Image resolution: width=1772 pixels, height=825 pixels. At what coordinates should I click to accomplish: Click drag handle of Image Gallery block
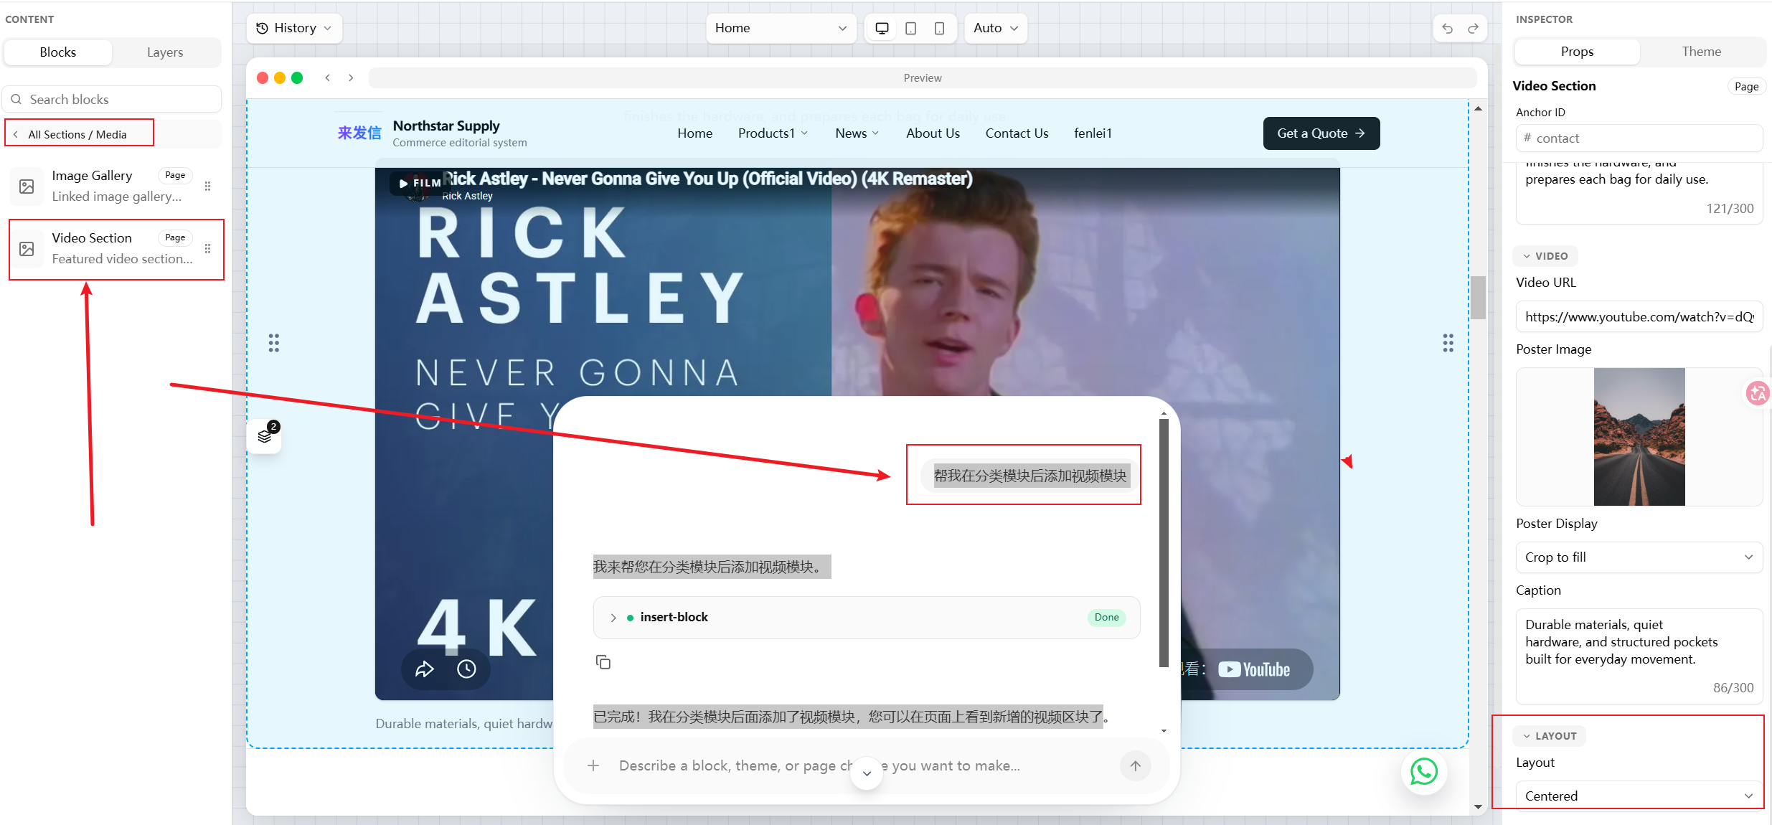[207, 186]
